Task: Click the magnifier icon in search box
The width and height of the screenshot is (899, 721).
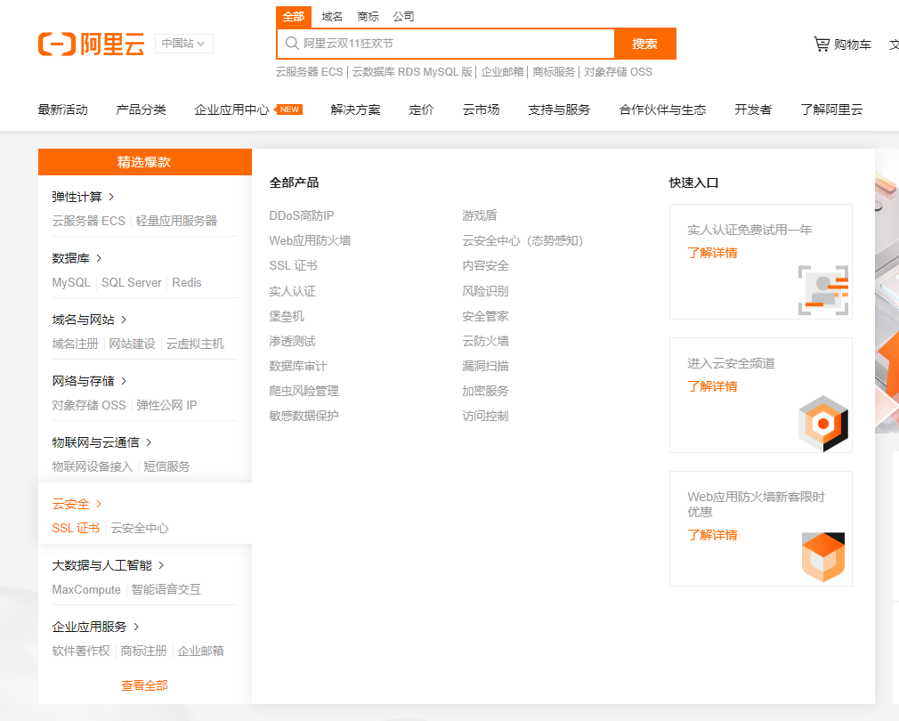Action: point(291,44)
